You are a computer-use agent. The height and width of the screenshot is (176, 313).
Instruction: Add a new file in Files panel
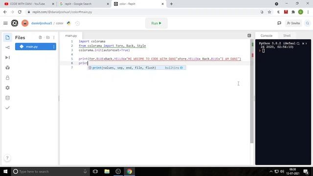point(40,38)
